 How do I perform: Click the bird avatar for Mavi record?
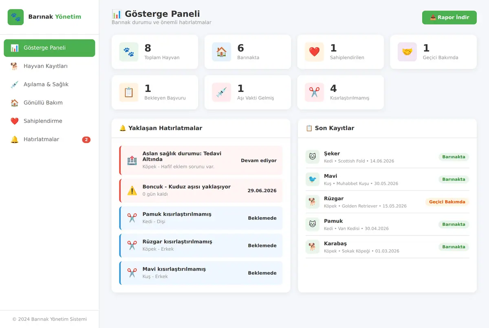tap(313, 179)
